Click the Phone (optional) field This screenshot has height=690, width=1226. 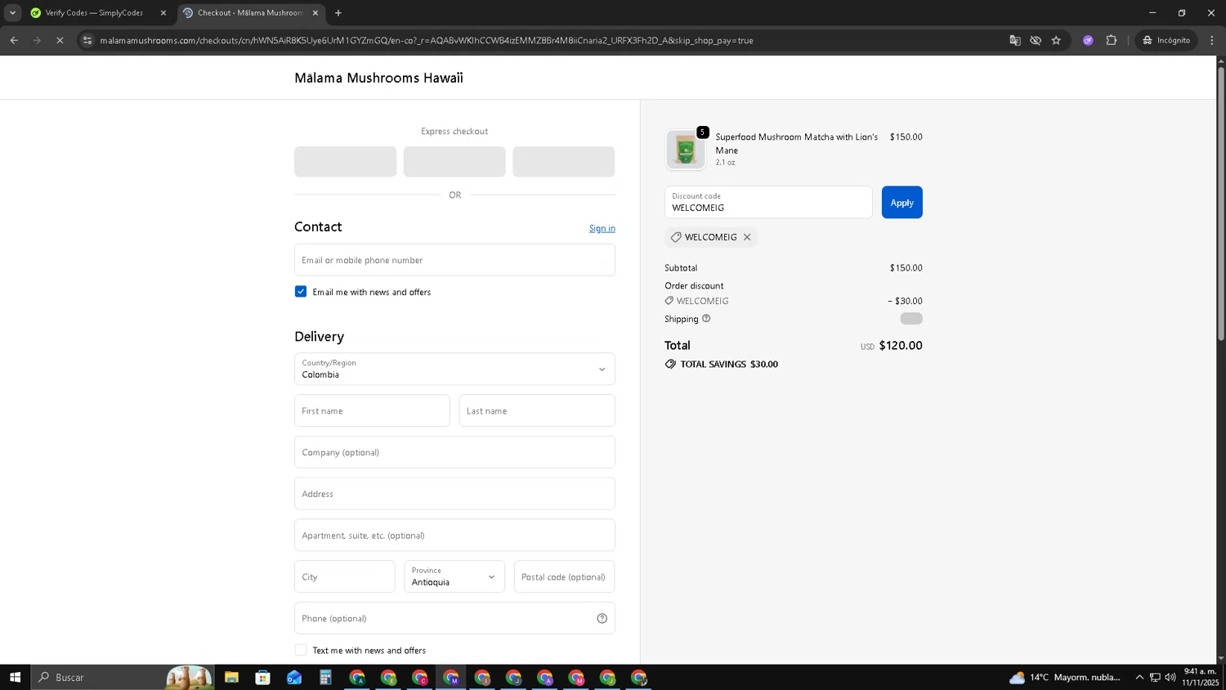pos(454,618)
